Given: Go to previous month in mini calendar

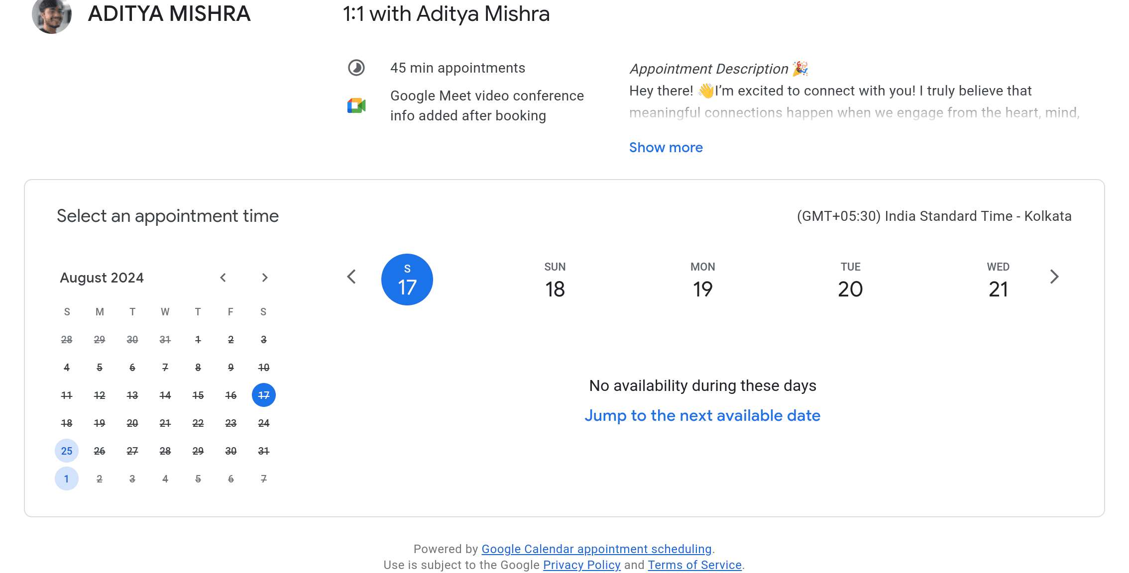Looking at the screenshot, I should (223, 278).
